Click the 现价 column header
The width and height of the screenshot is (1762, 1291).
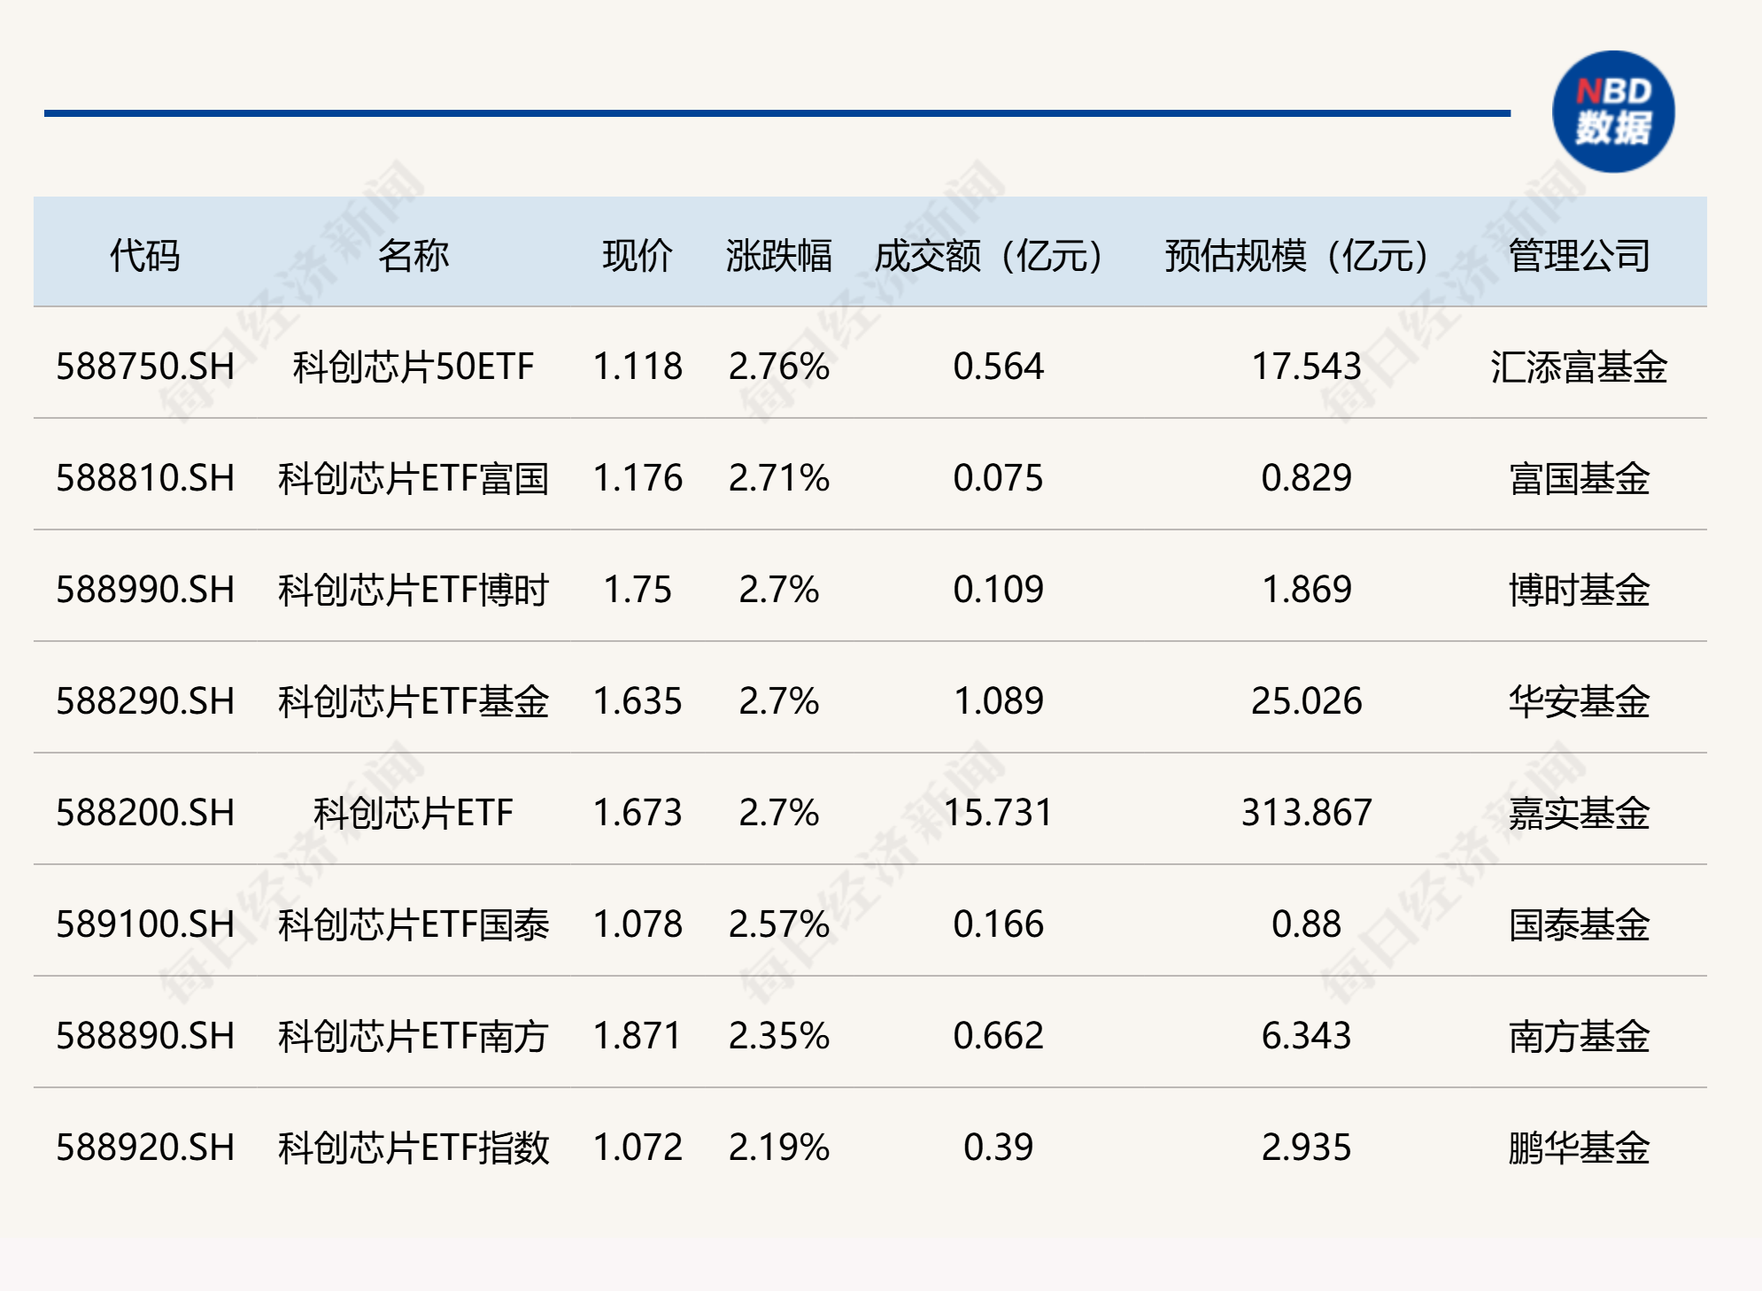[638, 256]
